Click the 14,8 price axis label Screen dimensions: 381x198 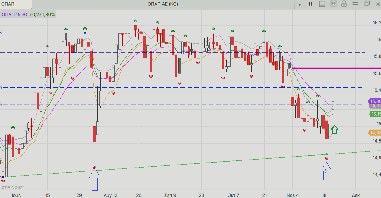point(377,141)
